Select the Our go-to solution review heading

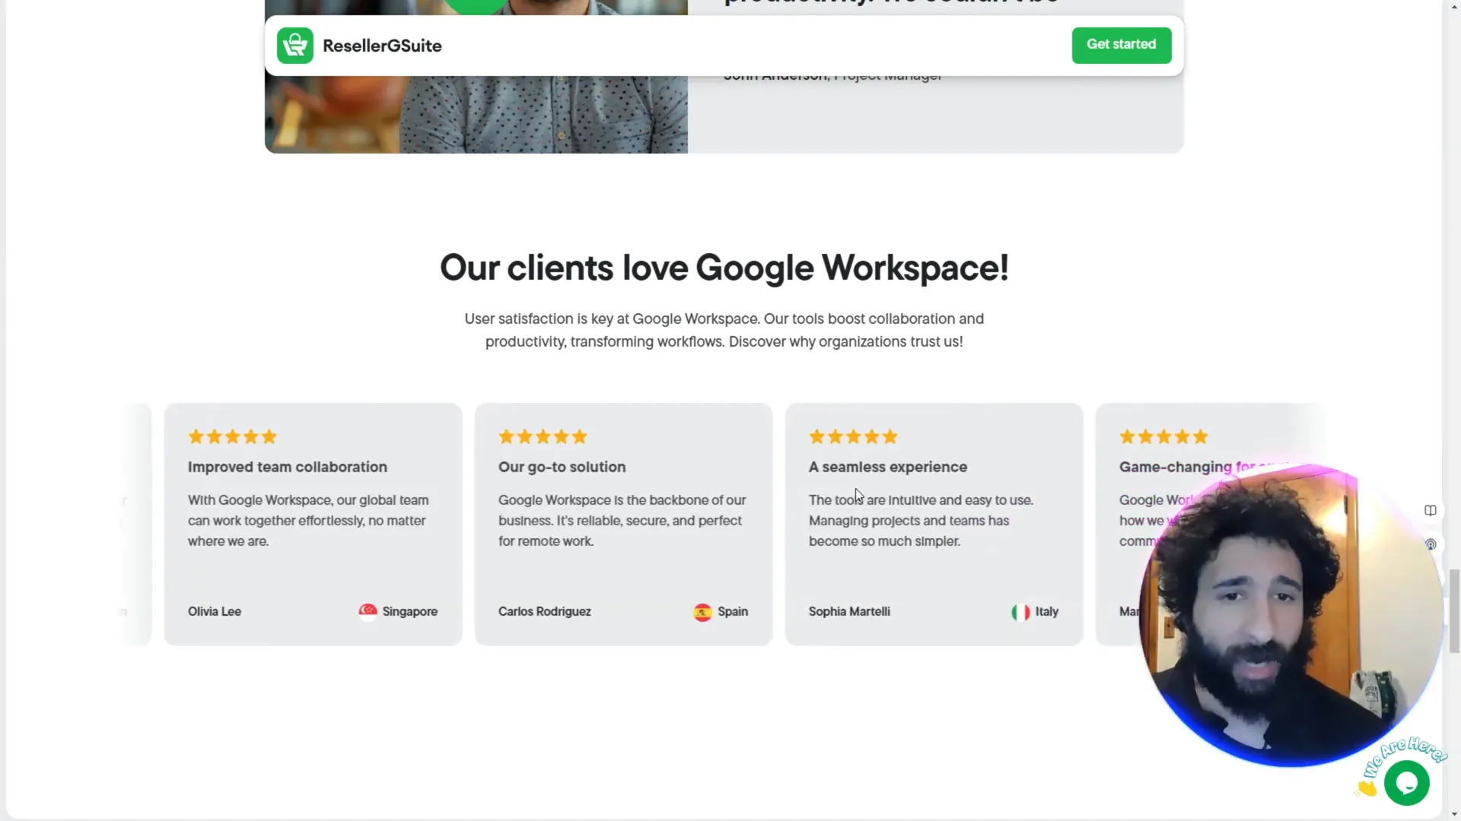tap(562, 467)
